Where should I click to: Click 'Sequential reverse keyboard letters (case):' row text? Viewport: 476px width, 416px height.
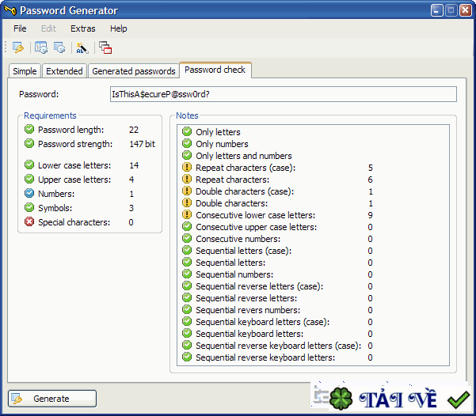tap(278, 346)
